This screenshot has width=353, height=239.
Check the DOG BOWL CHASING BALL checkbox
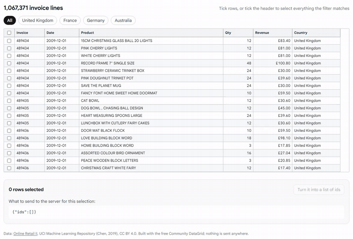9,108
